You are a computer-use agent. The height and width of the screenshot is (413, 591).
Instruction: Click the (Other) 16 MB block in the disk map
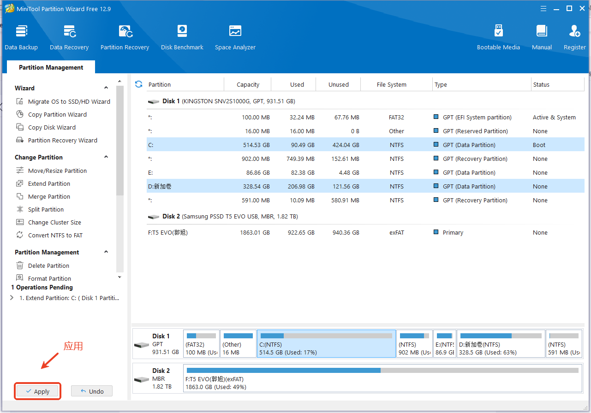(x=239, y=343)
